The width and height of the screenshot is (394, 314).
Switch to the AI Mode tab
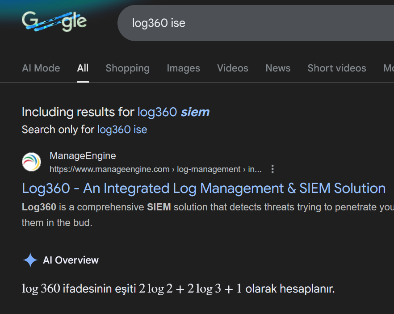(41, 68)
